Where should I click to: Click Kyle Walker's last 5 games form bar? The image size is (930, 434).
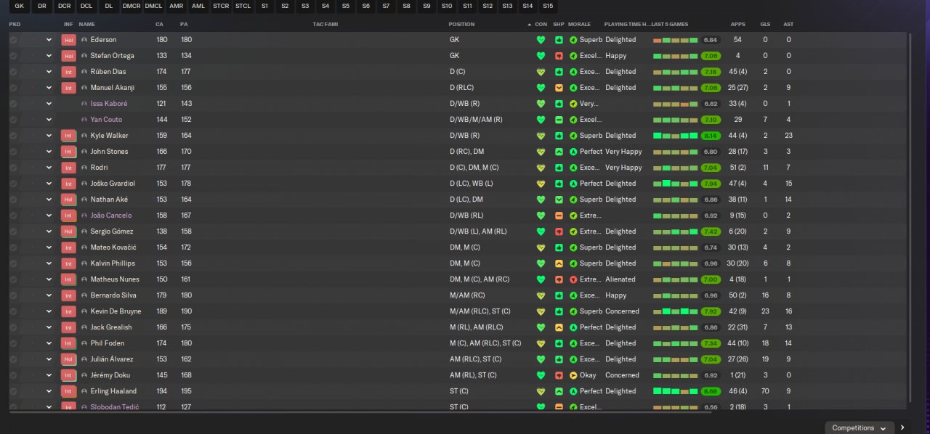click(675, 136)
